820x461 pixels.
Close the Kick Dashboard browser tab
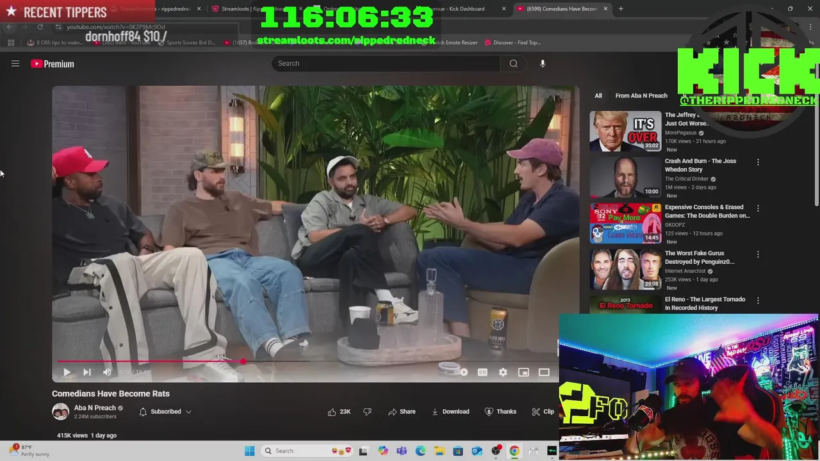[504, 9]
